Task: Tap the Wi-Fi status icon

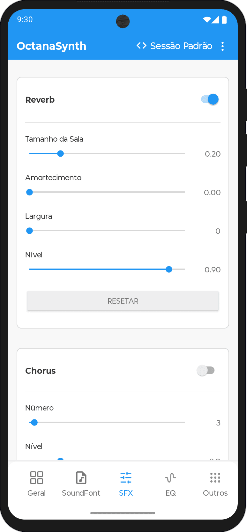Action: click(207, 20)
